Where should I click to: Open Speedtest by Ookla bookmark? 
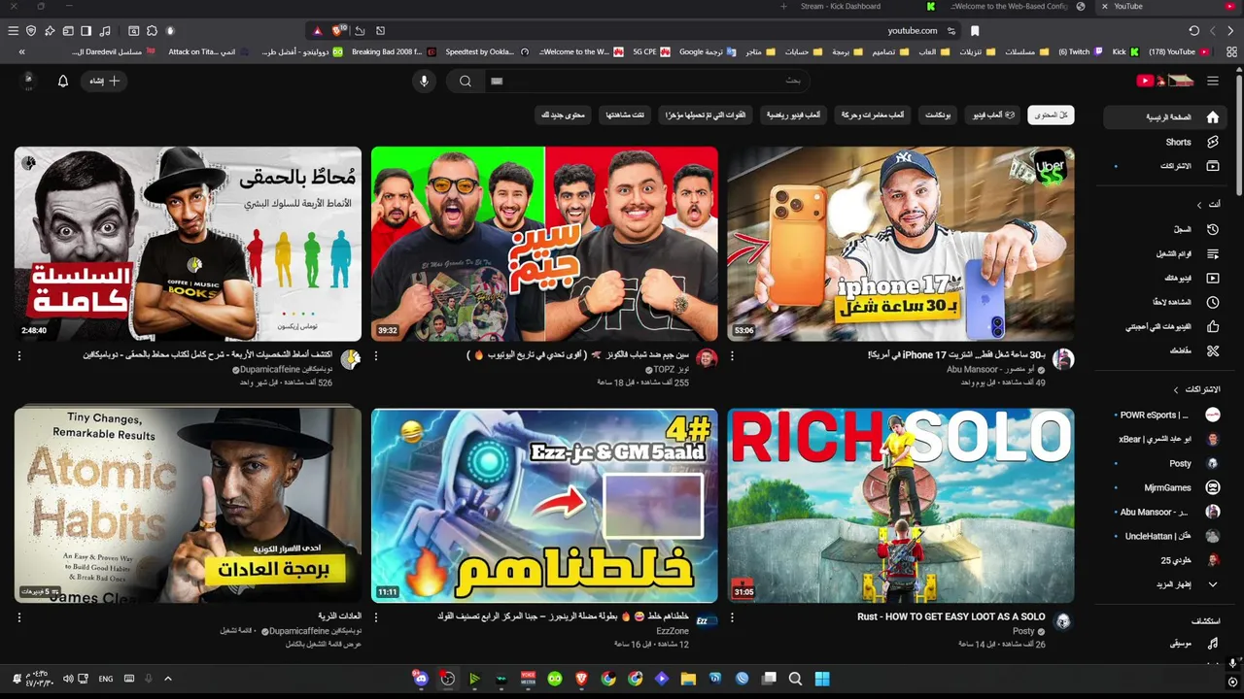480,52
